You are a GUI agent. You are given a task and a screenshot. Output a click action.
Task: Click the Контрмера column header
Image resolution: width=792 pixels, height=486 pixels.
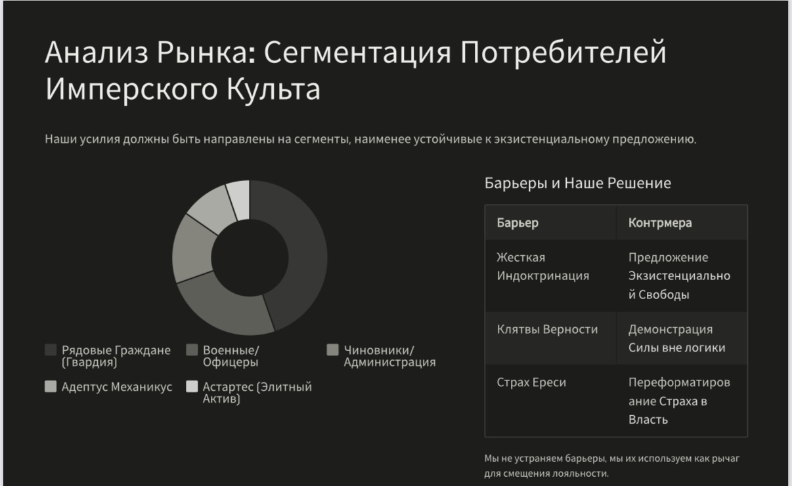[659, 223]
